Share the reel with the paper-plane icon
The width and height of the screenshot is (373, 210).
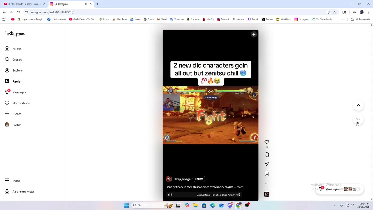tap(267, 164)
